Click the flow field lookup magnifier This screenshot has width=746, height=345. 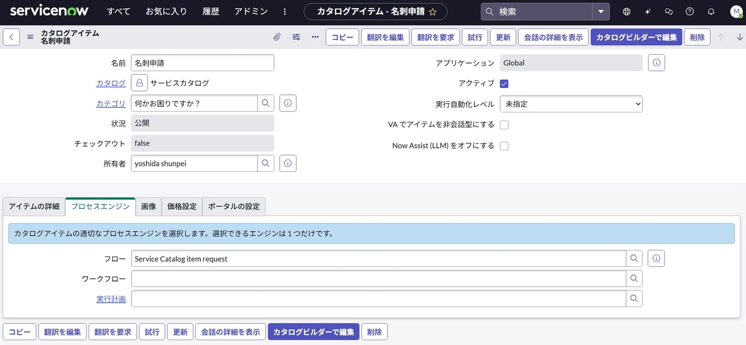(x=634, y=259)
